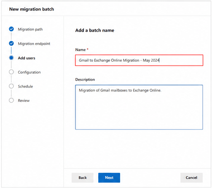Open the Migration endpoint step
This screenshot has width=212, height=188.
[34, 44]
